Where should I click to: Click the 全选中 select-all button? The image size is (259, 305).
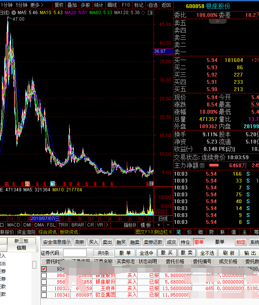click(x=146, y=253)
